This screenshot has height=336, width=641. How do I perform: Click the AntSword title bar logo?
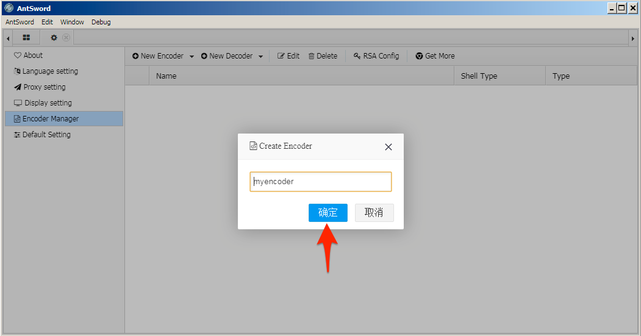(9, 8)
